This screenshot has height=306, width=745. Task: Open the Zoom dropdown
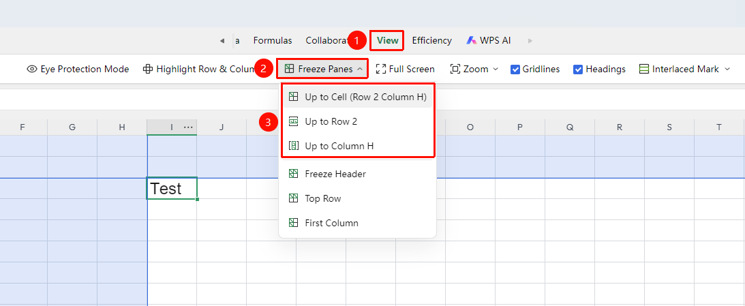point(474,69)
